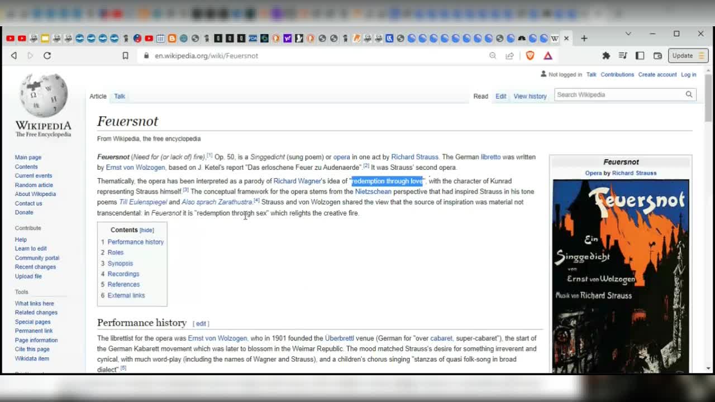Open Ernst von Wolzogen link in intro

135,167
